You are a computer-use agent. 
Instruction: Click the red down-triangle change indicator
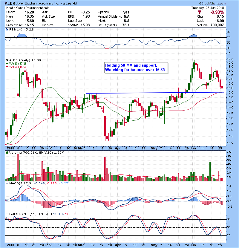(200, 12)
